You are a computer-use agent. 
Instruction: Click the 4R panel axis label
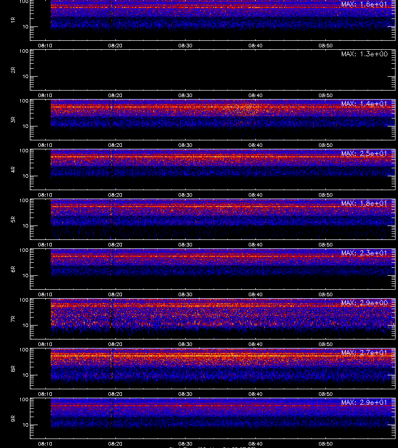[13, 169]
